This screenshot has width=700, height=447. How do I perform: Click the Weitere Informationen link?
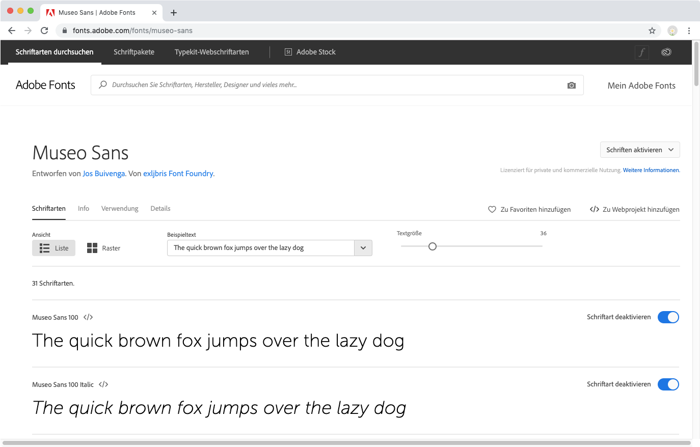[x=651, y=170]
